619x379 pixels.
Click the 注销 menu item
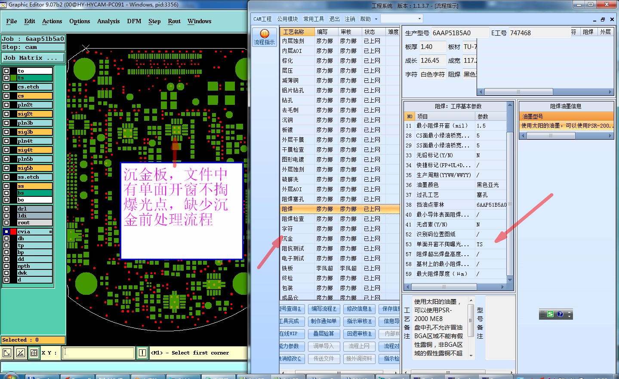[350, 19]
